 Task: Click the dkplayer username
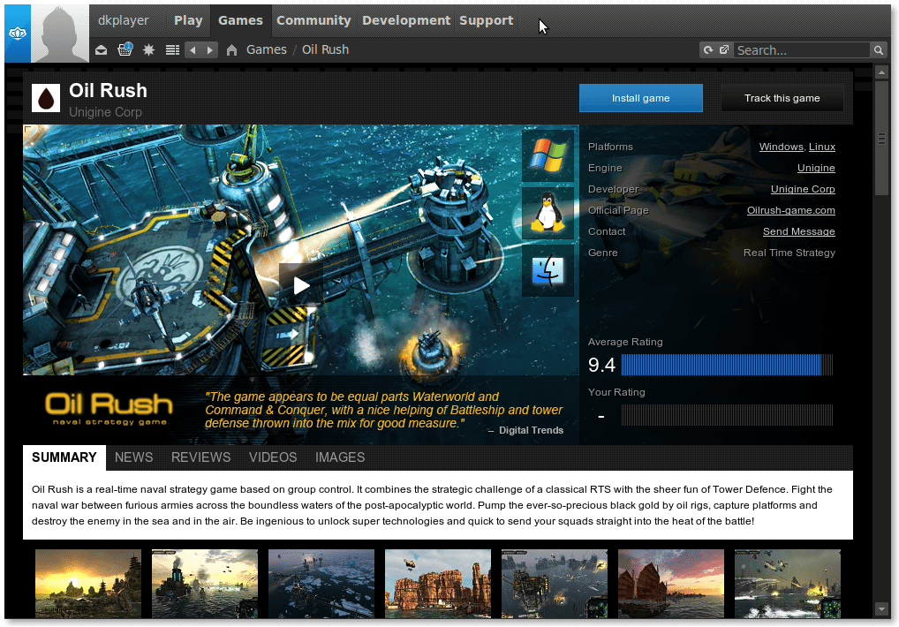(x=124, y=20)
